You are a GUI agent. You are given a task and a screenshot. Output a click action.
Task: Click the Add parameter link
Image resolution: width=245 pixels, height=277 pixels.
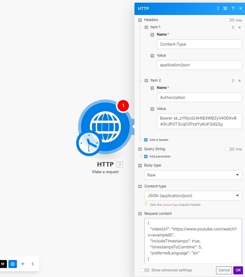tap(160, 156)
